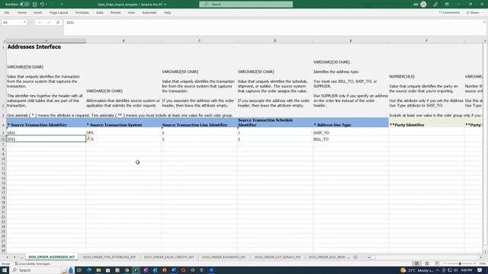
Task: Switch to DOO_ORDER_LOT_SERIALS_INT sheet tab
Action: (278, 257)
